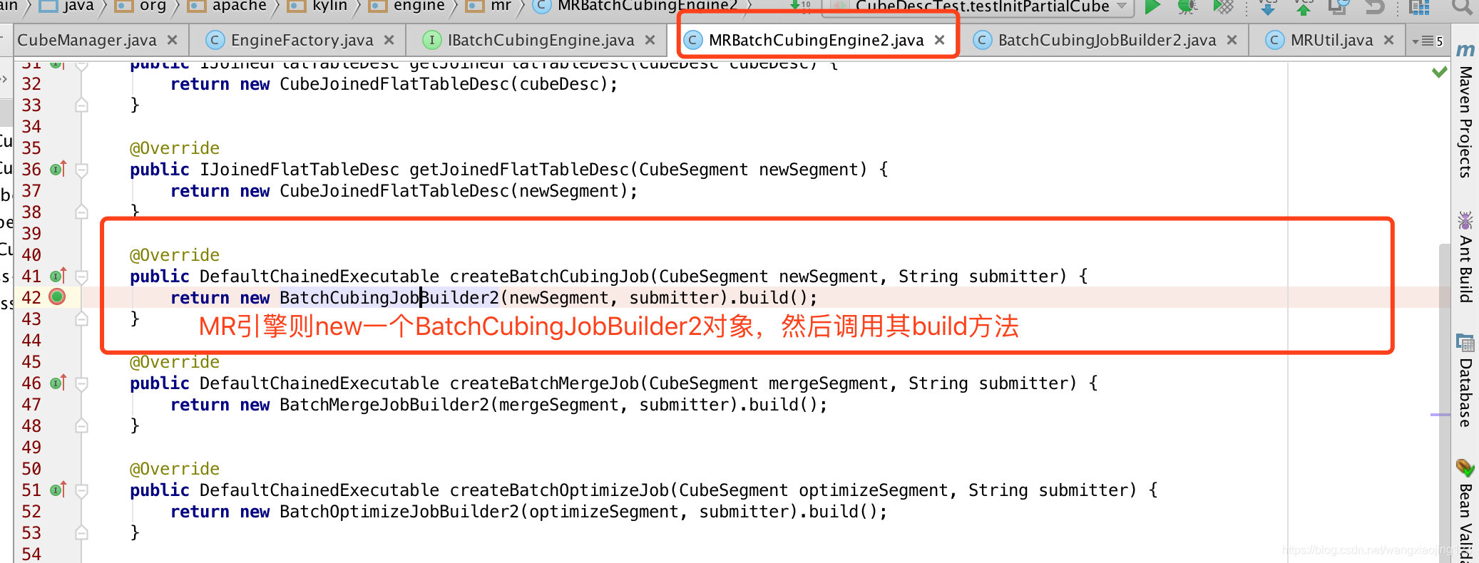This screenshot has width=1479, height=563.
Task: Click the purple error stripe mark on scrollbar
Action: [1440, 414]
